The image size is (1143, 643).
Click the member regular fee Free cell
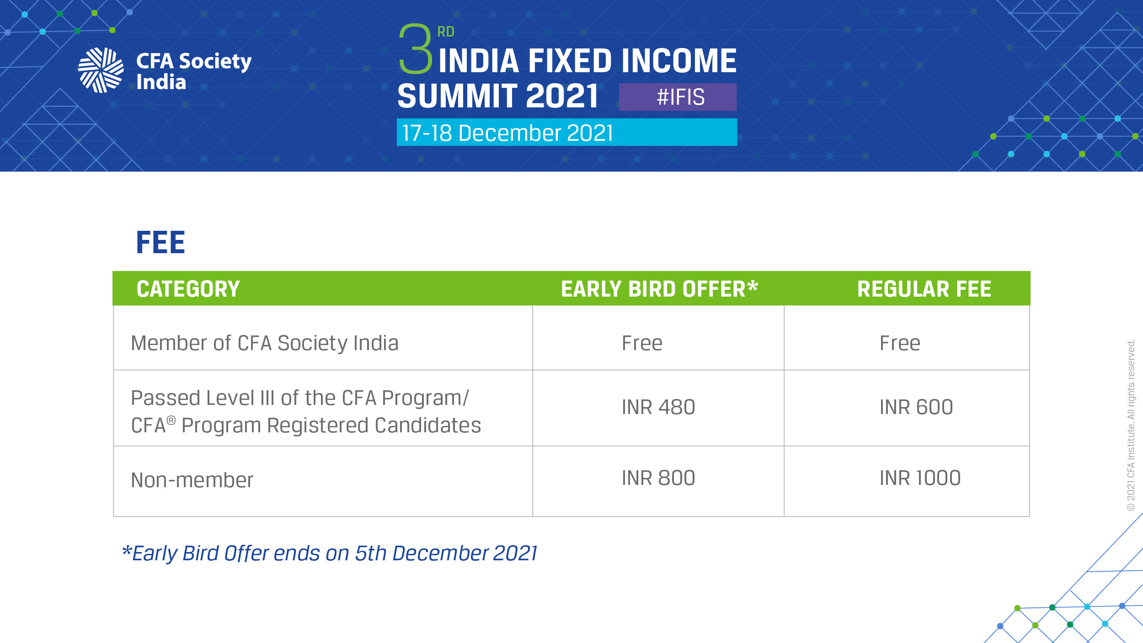point(900,343)
